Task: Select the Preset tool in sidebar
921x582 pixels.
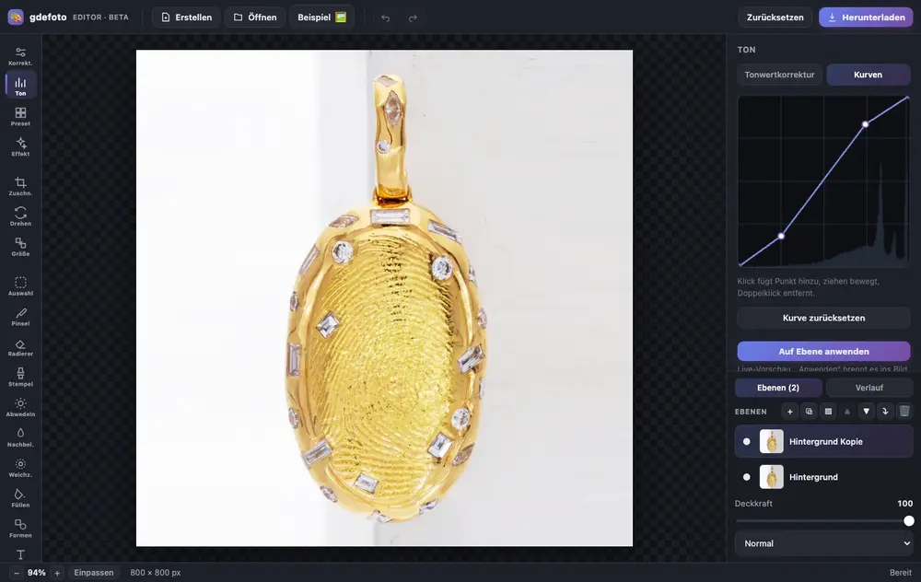Action: click(20, 116)
